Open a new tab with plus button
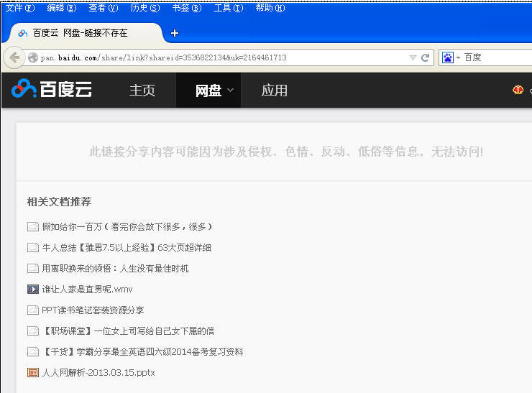Image resolution: width=532 pixels, height=393 pixels. [x=175, y=33]
